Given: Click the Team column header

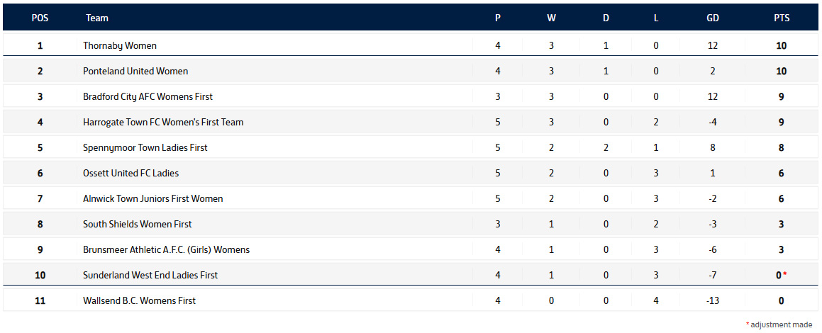Looking at the screenshot, I should (x=97, y=18).
